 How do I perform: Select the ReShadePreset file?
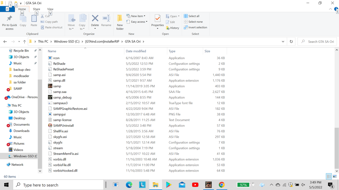click(64, 69)
